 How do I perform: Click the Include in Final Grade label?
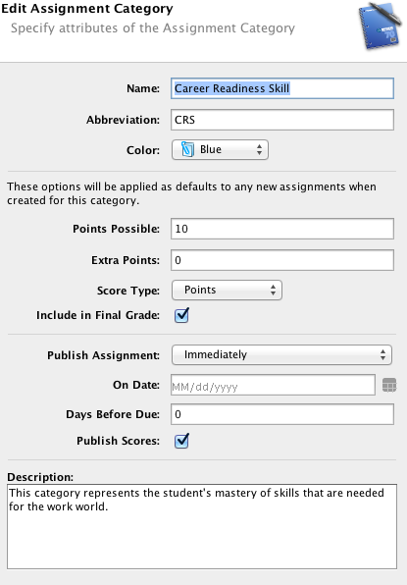tap(98, 315)
